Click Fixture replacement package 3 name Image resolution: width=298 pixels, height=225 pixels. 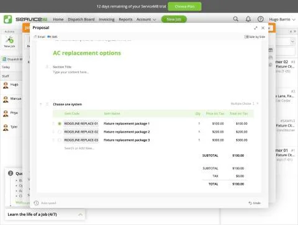coord(127,140)
